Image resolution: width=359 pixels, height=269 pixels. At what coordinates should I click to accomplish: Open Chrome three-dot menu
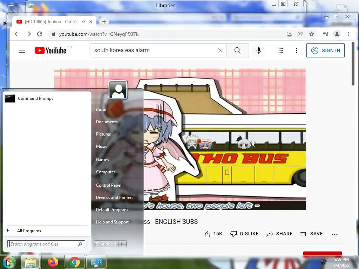click(348, 34)
